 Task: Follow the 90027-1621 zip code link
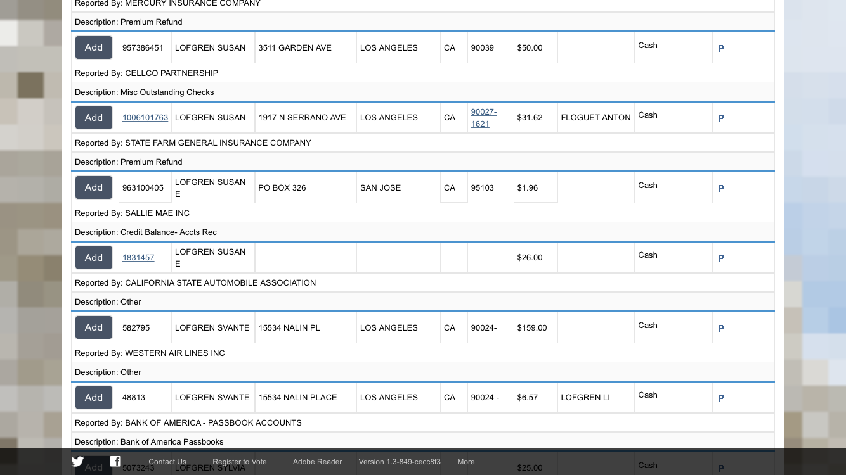pos(484,118)
